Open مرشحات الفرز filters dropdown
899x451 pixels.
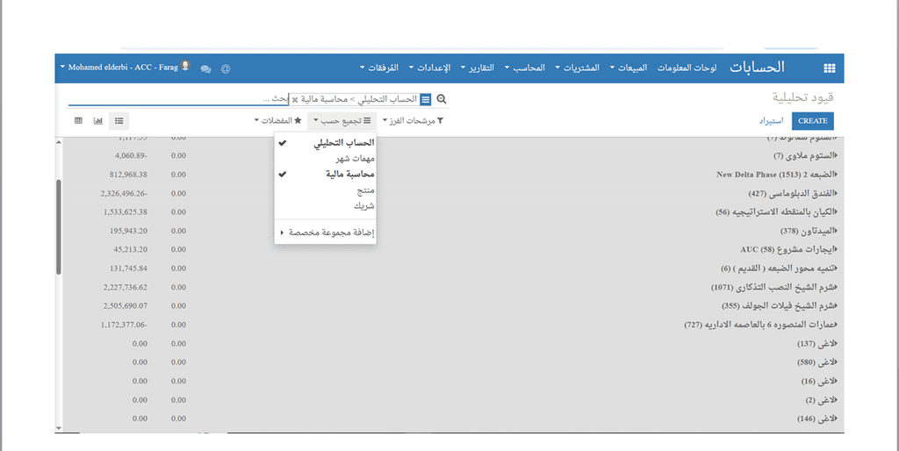pos(413,121)
